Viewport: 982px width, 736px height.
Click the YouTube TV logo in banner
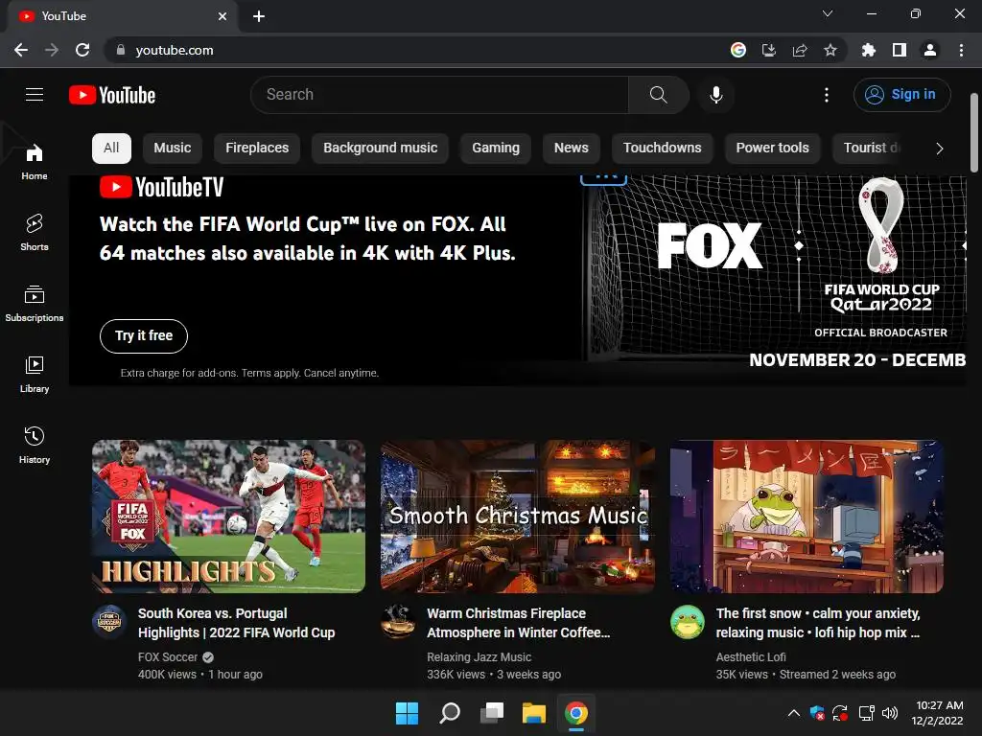[161, 187]
